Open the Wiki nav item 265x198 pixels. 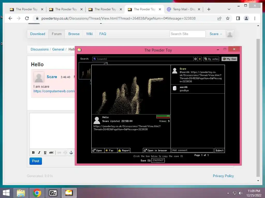pos(89,34)
